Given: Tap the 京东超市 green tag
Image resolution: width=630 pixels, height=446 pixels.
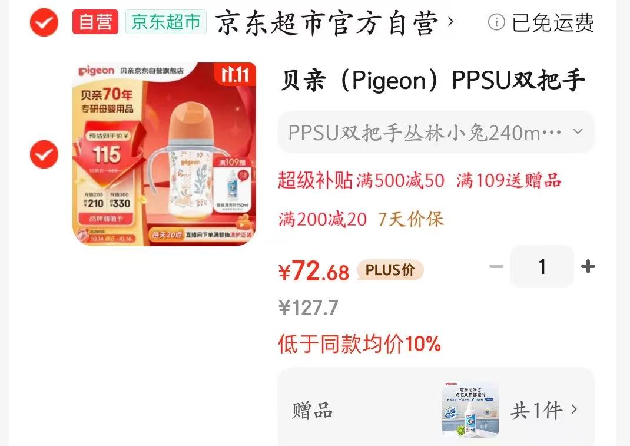Looking at the screenshot, I should [166, 22].
